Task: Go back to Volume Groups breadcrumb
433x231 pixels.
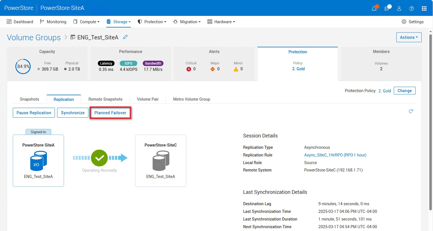Action: [x=34, y=37]
